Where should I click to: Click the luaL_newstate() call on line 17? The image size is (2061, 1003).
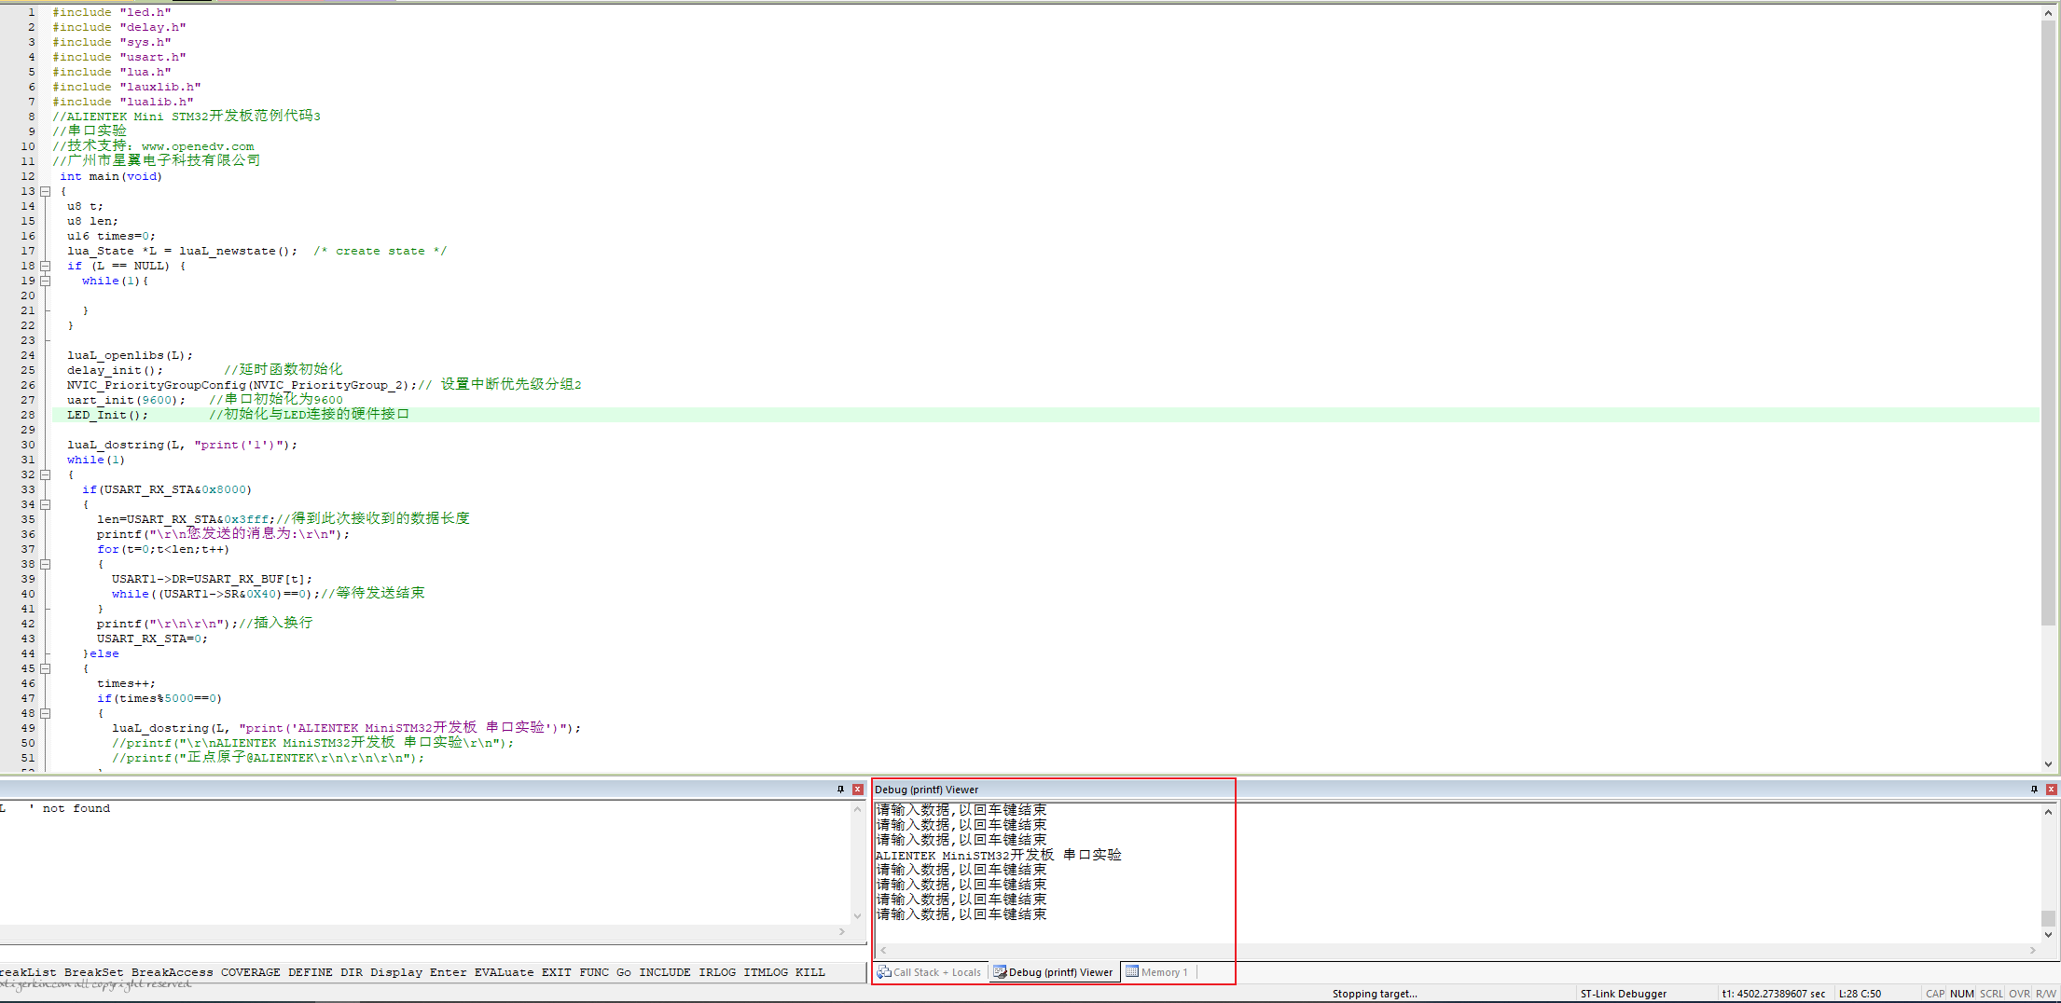[238, 251]
